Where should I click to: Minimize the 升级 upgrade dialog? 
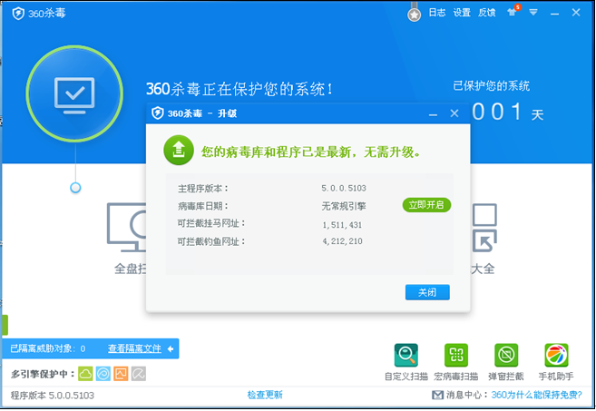coord(433,113)
